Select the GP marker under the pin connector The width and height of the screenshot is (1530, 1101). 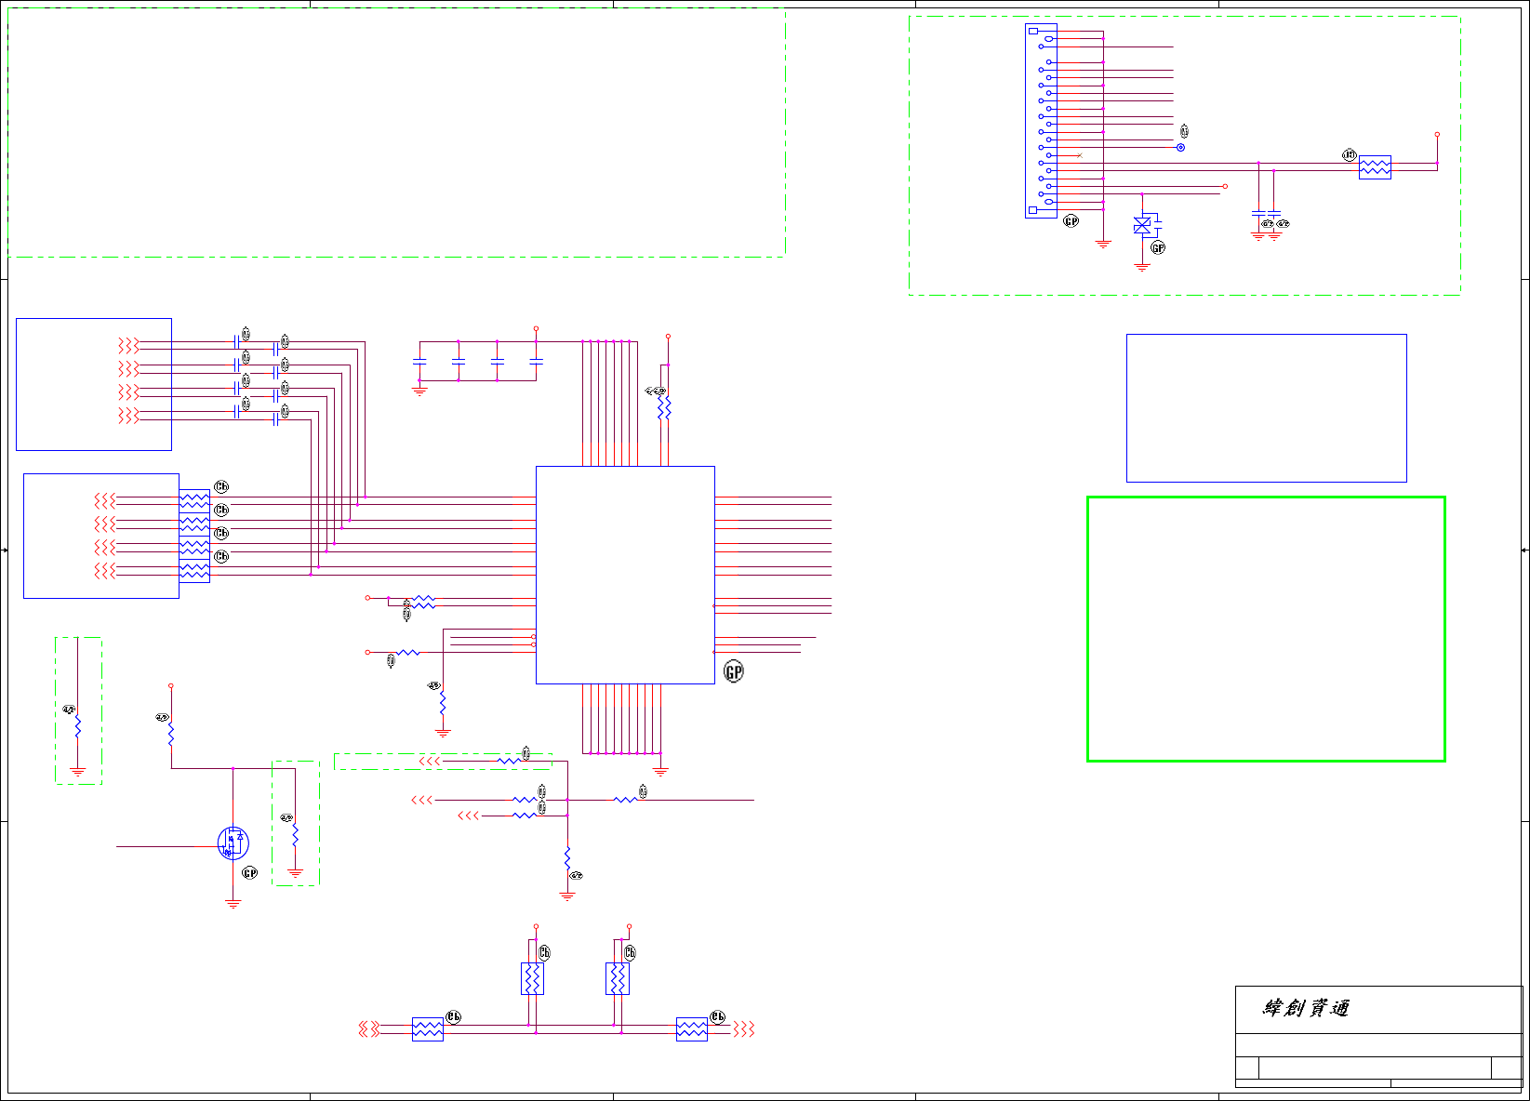pos(1071,221)
